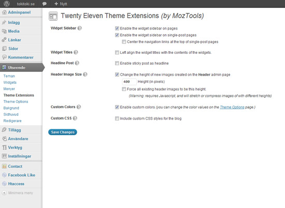Show help for Headline Post option
This screenshot has height=208, width=285.
tap(77, 63)
